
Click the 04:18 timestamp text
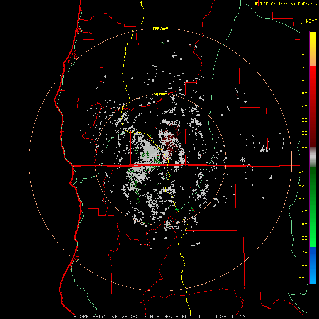click(x=237, y=317)
